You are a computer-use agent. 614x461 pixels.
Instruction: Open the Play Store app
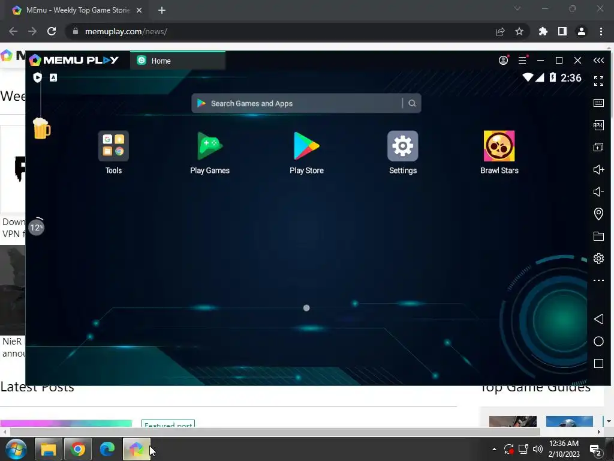tap(306, 152)
